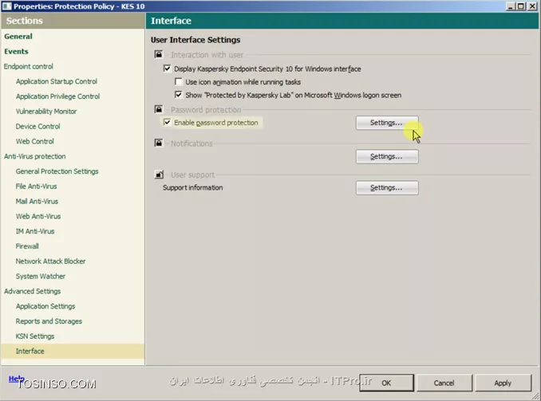
Task: Open KSN Settings section
Action: tap(35, 336)
